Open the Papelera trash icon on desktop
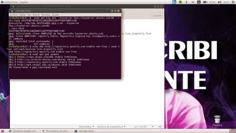Screen dimensions: 236x133 point(217,121)
